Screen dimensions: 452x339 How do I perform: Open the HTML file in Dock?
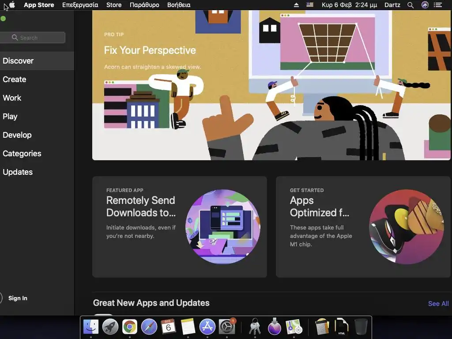pyautogui.click(x=341, y=327)
